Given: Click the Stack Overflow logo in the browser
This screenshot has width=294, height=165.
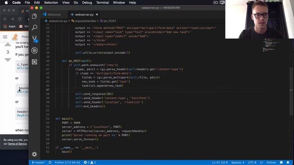Looking at the screenshot, I should pyautogui.click(x=15, y=37).
